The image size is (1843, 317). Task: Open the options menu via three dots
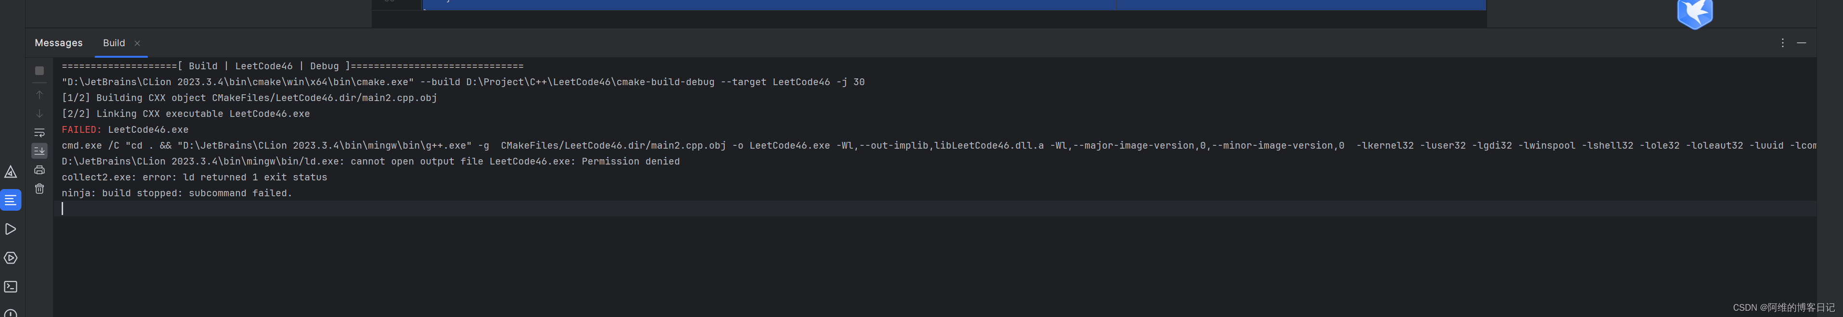pyautogui.click(x=1782, y=43)
